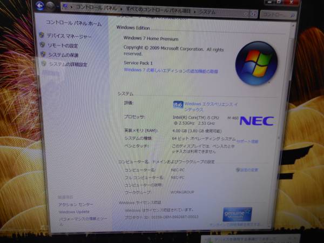Click Windows 7 new edition features link
The image size is (324, 243).
(x=171, y=71)
